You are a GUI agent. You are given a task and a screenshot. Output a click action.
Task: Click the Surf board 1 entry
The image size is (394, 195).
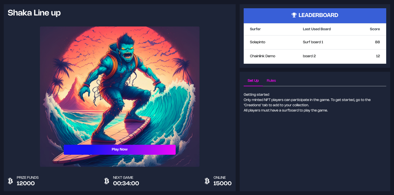click(x=313, y=42)
